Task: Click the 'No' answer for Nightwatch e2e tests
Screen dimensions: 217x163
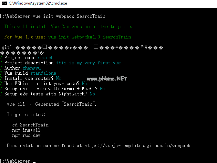Action: [x=92, y=94]
